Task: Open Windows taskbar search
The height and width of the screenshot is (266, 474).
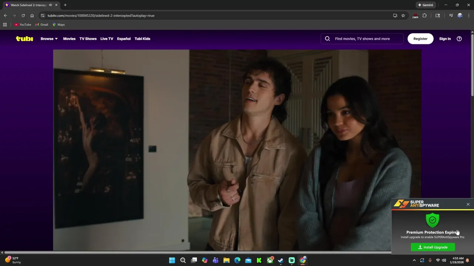Action: (183, 260)
